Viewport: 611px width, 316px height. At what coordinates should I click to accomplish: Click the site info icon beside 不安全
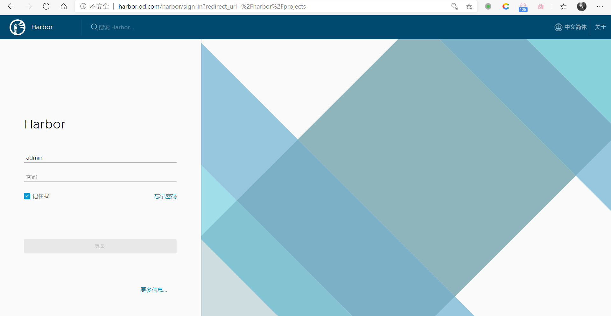click(83, 6)
